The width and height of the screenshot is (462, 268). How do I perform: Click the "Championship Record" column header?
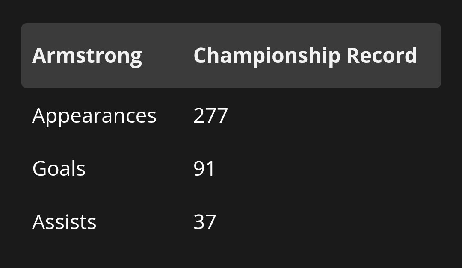305,56
